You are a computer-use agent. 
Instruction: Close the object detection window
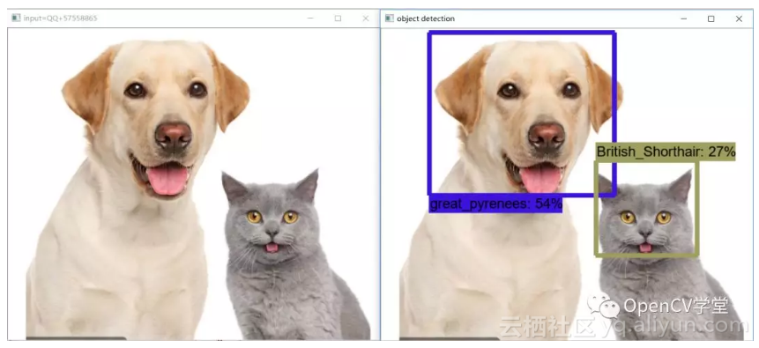point(739,19)
